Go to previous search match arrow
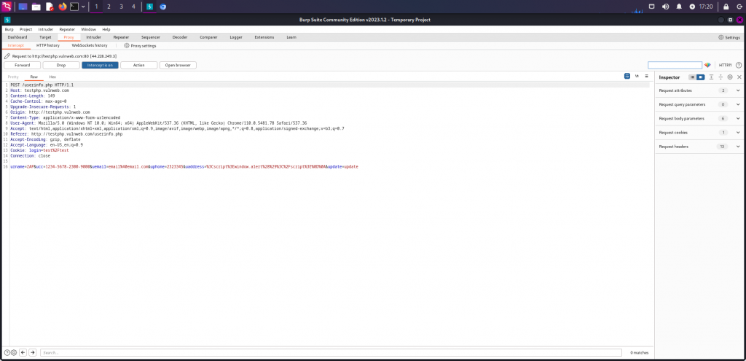The width and height of the screenshot is (746, 361). pyautogui.click(x=23, y=352)
